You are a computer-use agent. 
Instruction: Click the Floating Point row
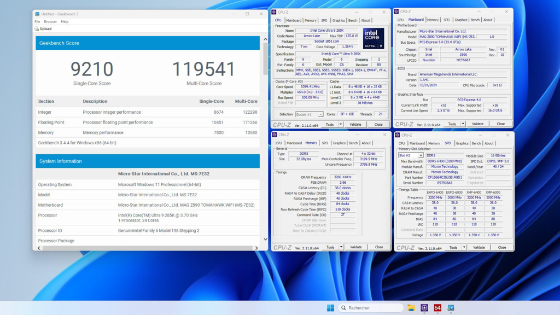click(x=148, y=122)
